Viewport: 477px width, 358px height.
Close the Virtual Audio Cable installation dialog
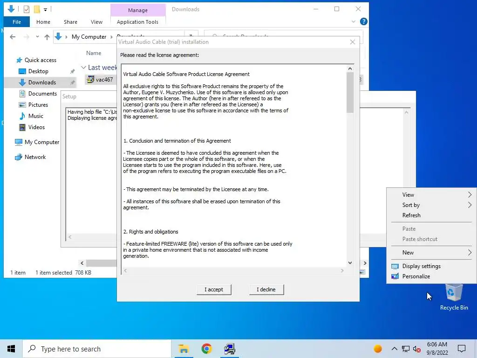[352, 42]
